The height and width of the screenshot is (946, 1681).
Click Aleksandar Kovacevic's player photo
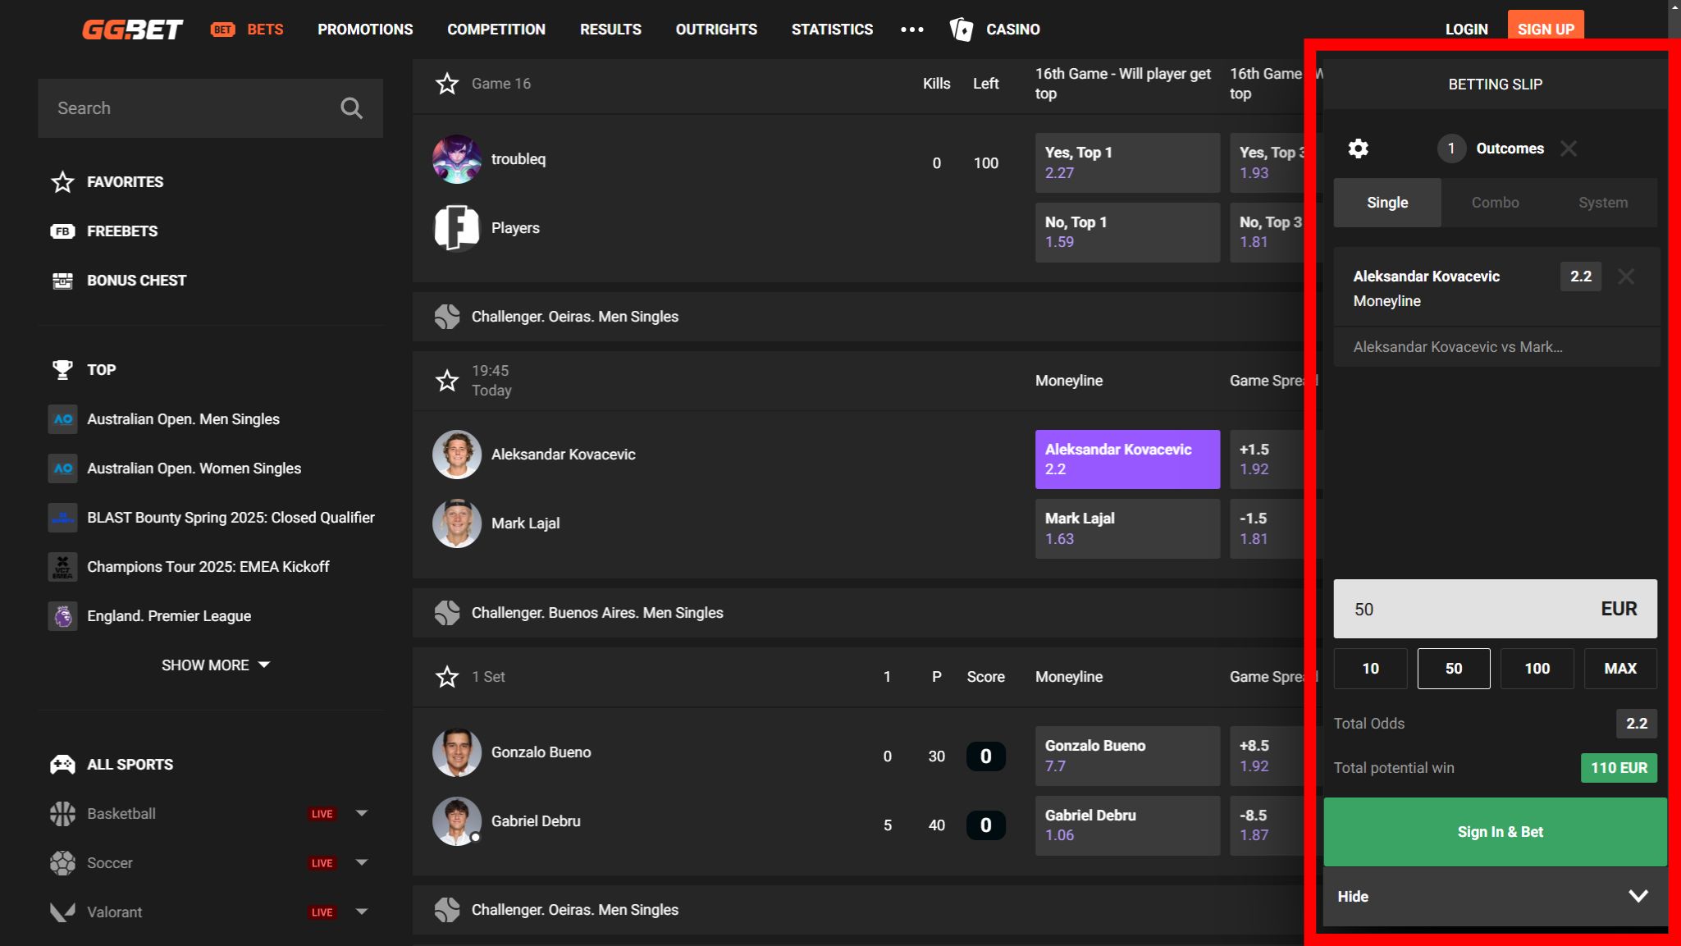click(457, 455)
